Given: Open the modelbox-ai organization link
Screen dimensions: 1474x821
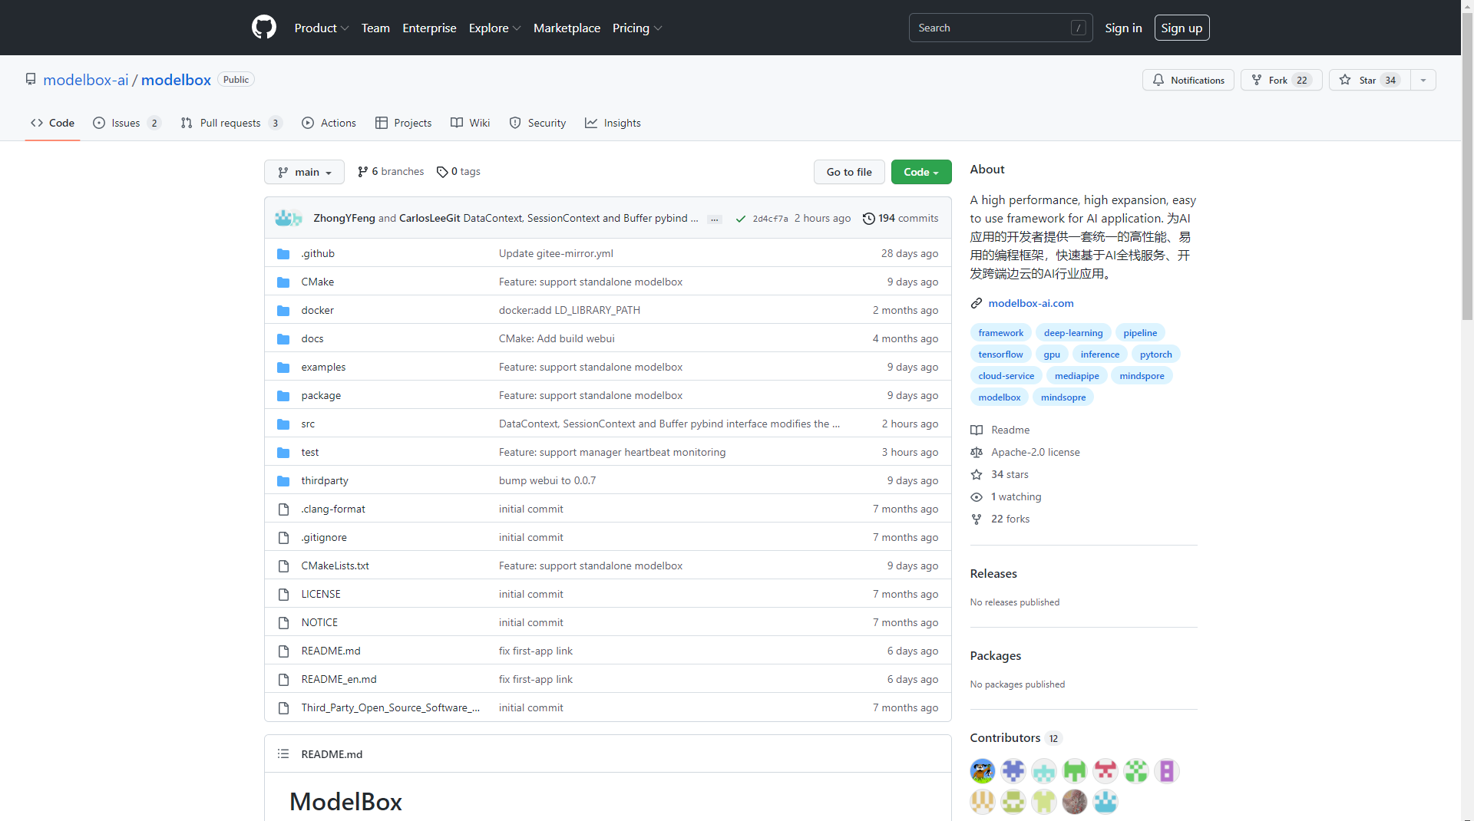Looking at the screenshot, I should 86,80.
